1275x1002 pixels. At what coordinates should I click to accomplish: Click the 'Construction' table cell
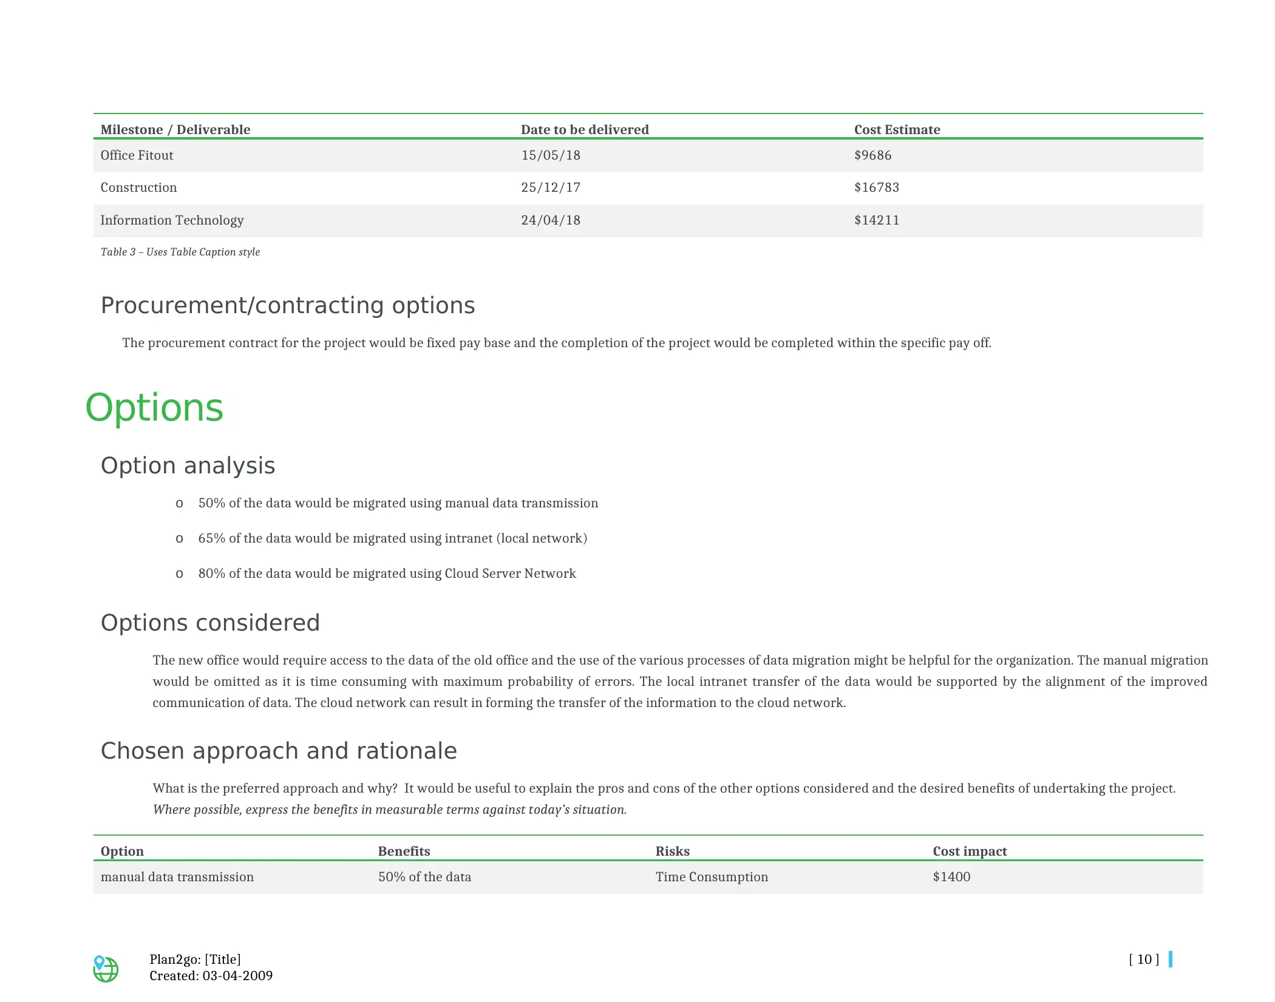click(x=138, y=188)
